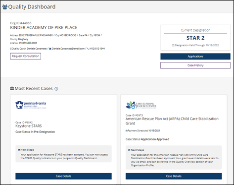Open Case Details for Keystone STARS case
The width and height of the screenshot is (234, 185).
[63, 176]
